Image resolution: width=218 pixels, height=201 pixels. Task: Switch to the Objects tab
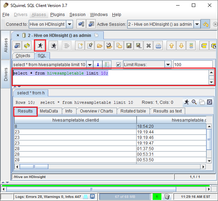click(x=23, y=56)
